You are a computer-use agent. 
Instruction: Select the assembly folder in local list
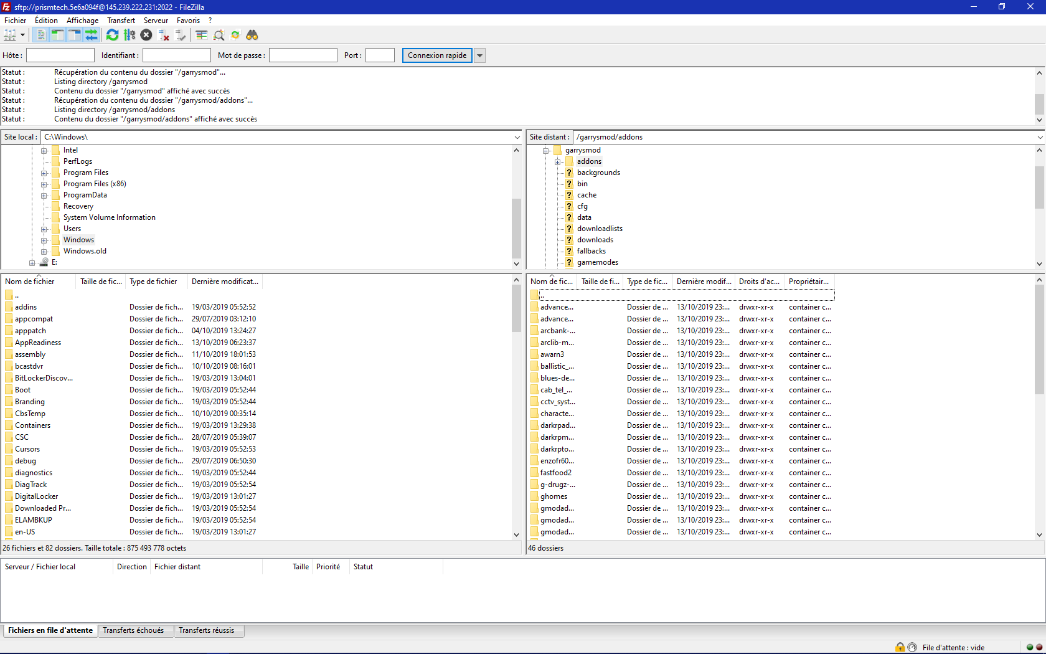coord(30,354)
